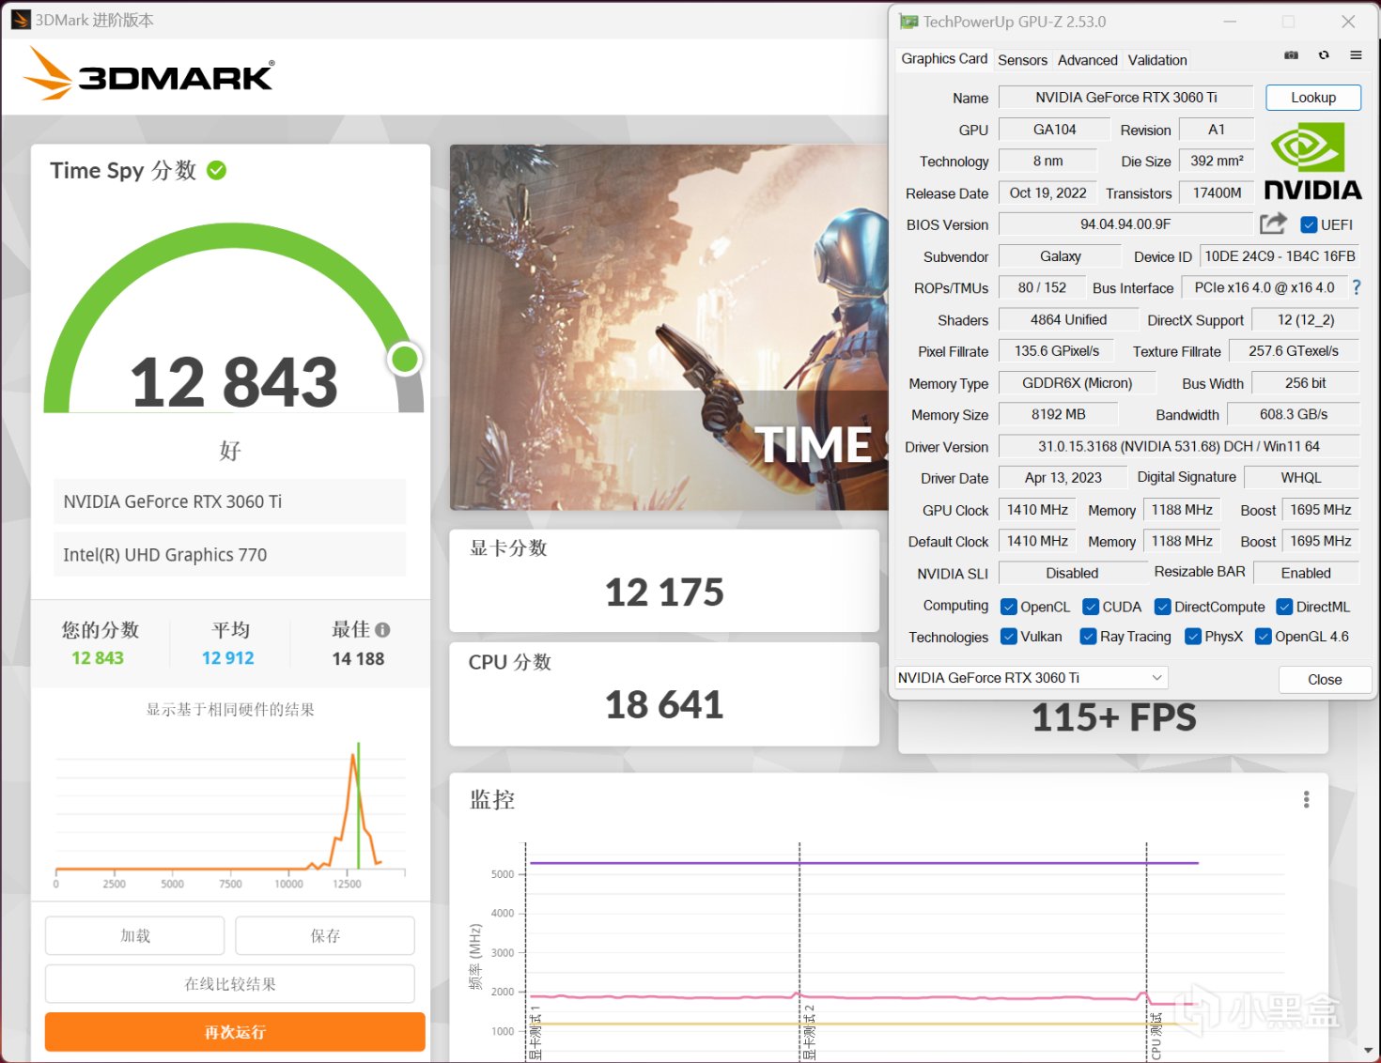1381x1063 pixels.
Task: Click the green checkmark beside Time Spy 分数
Action: click(x=217, y=170)
